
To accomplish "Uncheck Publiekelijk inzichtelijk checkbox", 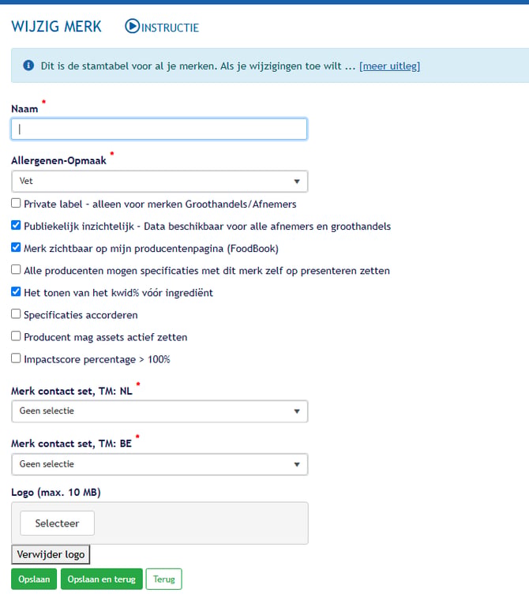I will (x=16, y=225).
